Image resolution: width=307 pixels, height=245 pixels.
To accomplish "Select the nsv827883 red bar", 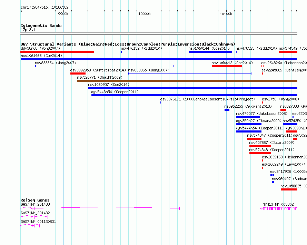I will pyautogui.click(x=283, y=110).
